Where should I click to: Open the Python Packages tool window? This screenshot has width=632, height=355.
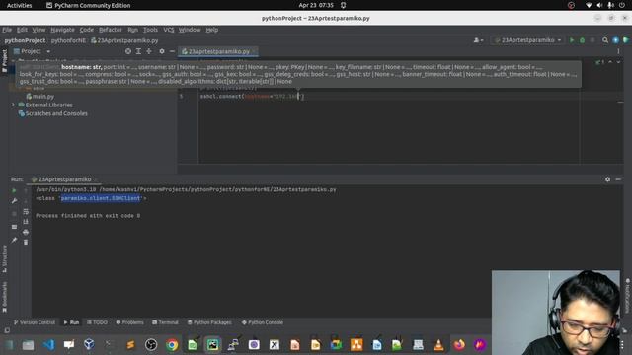click(209, 322)
